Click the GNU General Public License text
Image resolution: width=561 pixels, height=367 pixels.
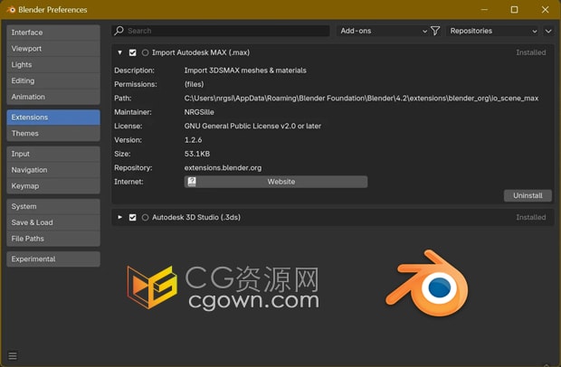pyautogui.click(x=252, y=127)
